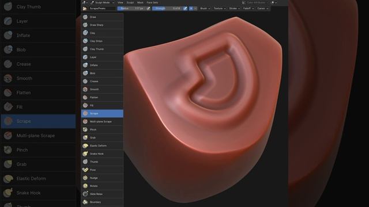Click highlighted Scrape in enlarged left list
369x207 pixels.
click(39, 121)
